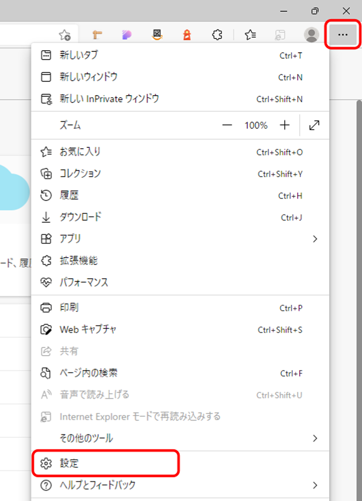Viewport: 362px width, 501px height.
Task: Select 新しいウィンドウ menu item
Action: pos(180,77)
